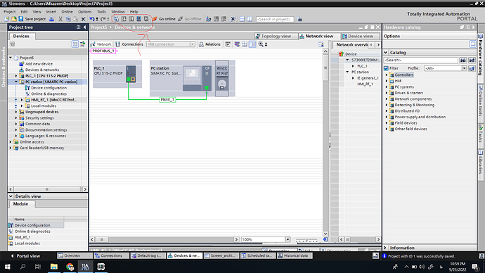Click the WinCC RT Prof module in PC station
The image size is (485, 273).
pyautogui.click(x=222, y=78)
